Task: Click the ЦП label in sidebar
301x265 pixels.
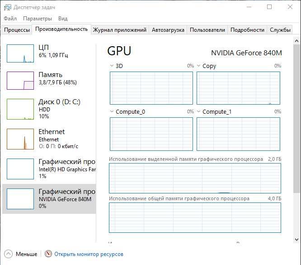Action: (x=43, y=47)
